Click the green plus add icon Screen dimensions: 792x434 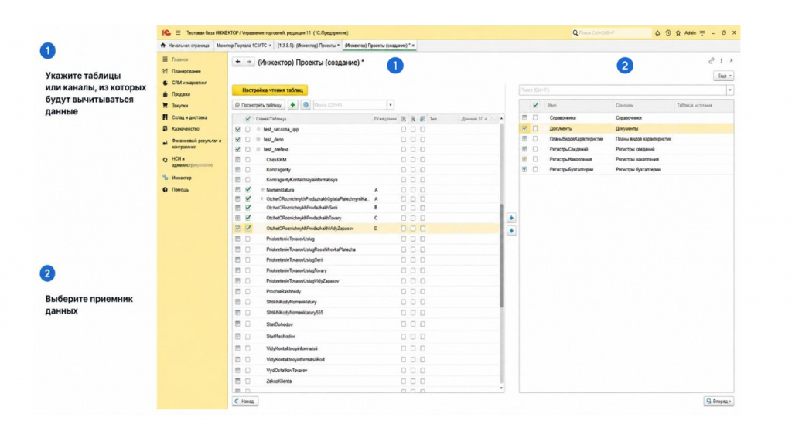click(292, 105)
